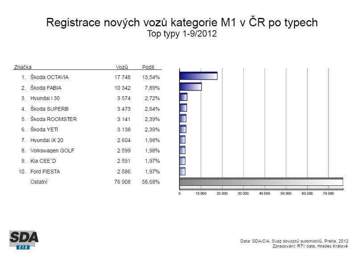Select the 'Škoda FABIA' row label
The width and height of the screenshot is (357, 267).
click(x=46, y=88)
